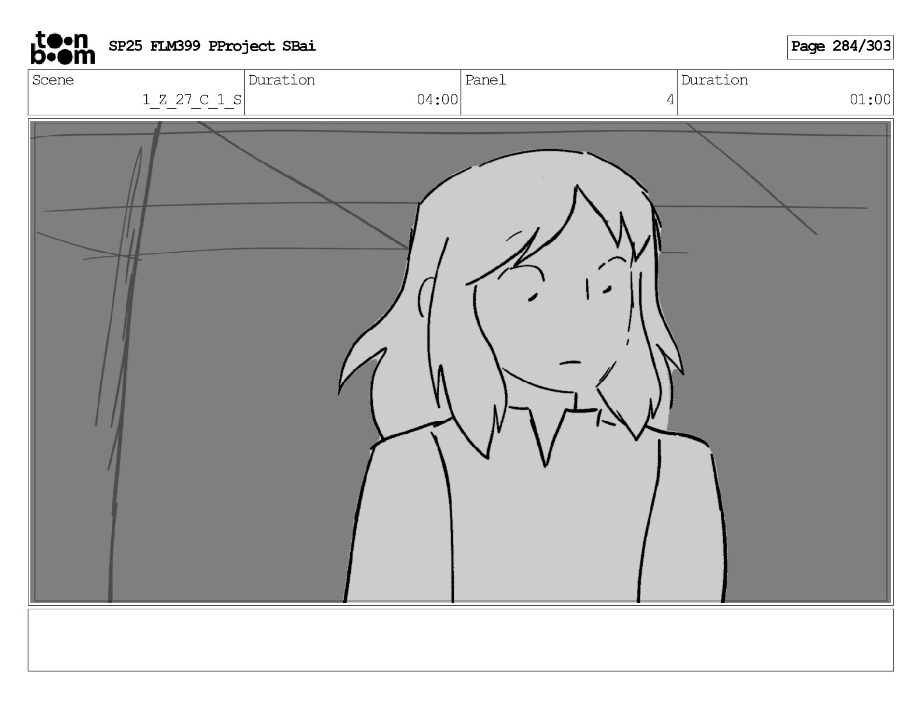The height and width of the screenshot is (713, 923).
Task: Select the panel number '4'
Action: pos(670,100)
